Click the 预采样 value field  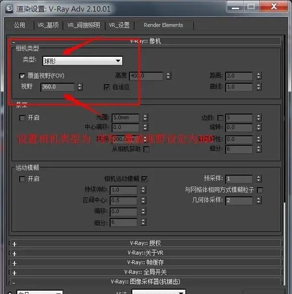pyautogui.click(x=239, y=179)
